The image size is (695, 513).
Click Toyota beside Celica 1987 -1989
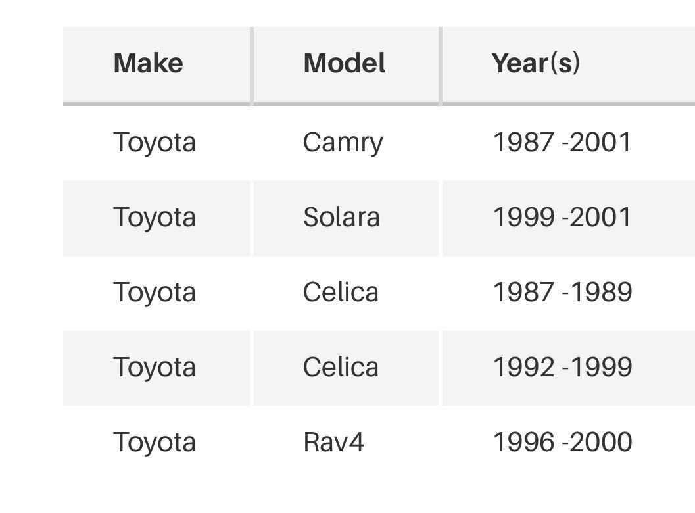pyautogui.click(x=155, y=293)
